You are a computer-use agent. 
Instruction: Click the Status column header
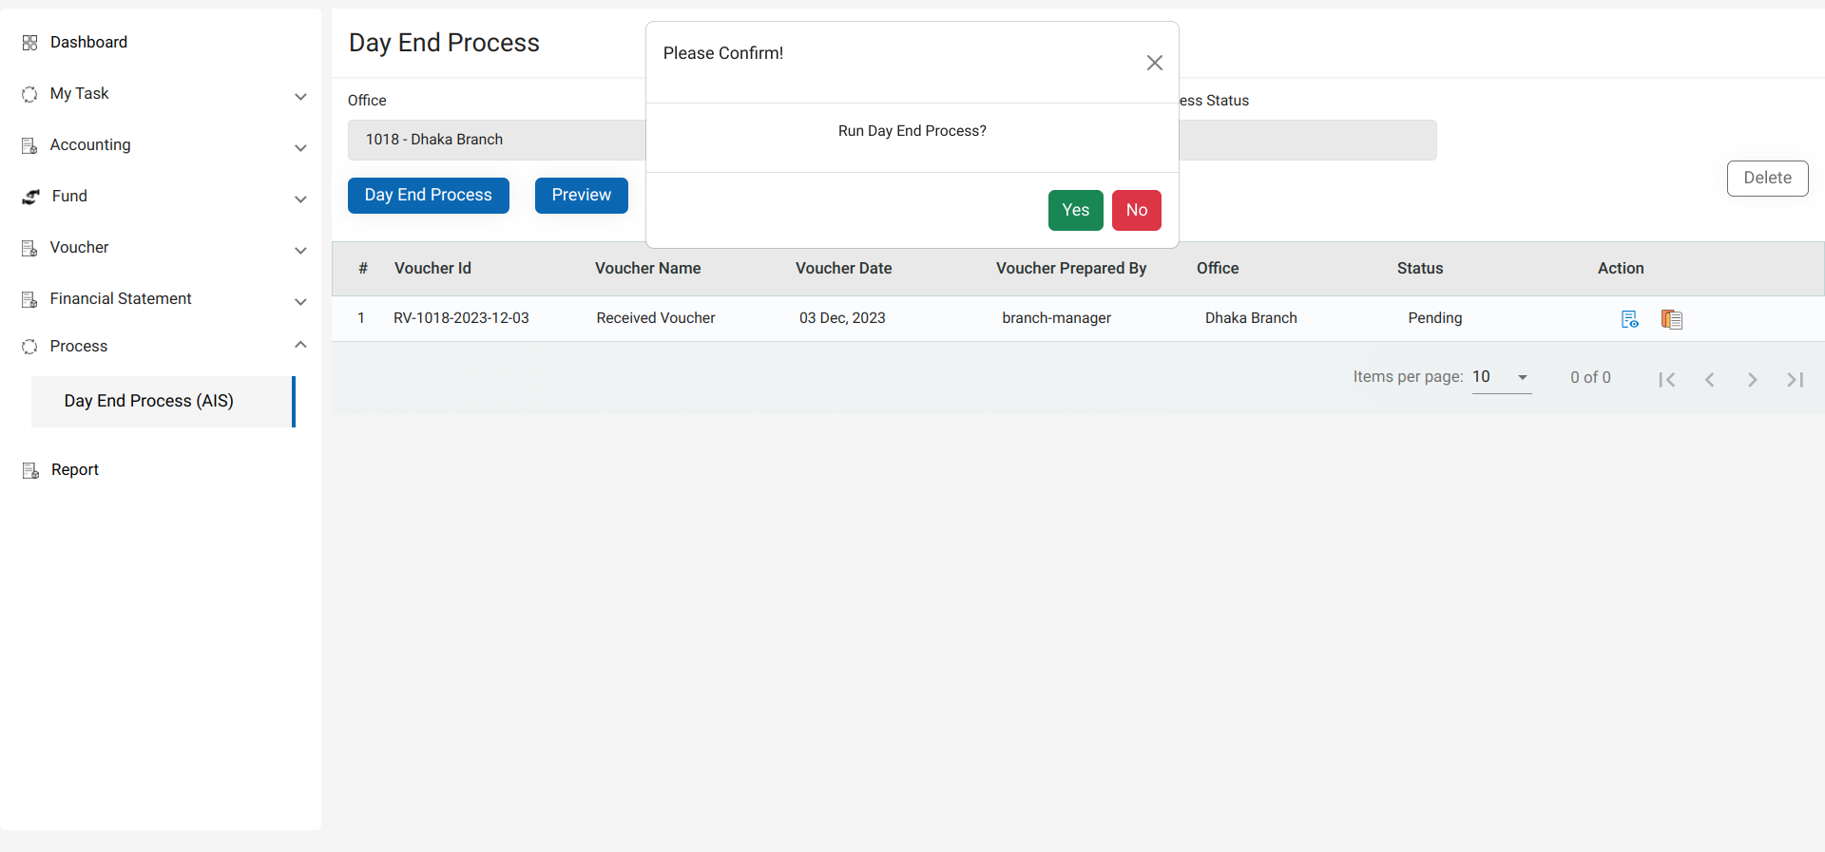coord(1420,269)
